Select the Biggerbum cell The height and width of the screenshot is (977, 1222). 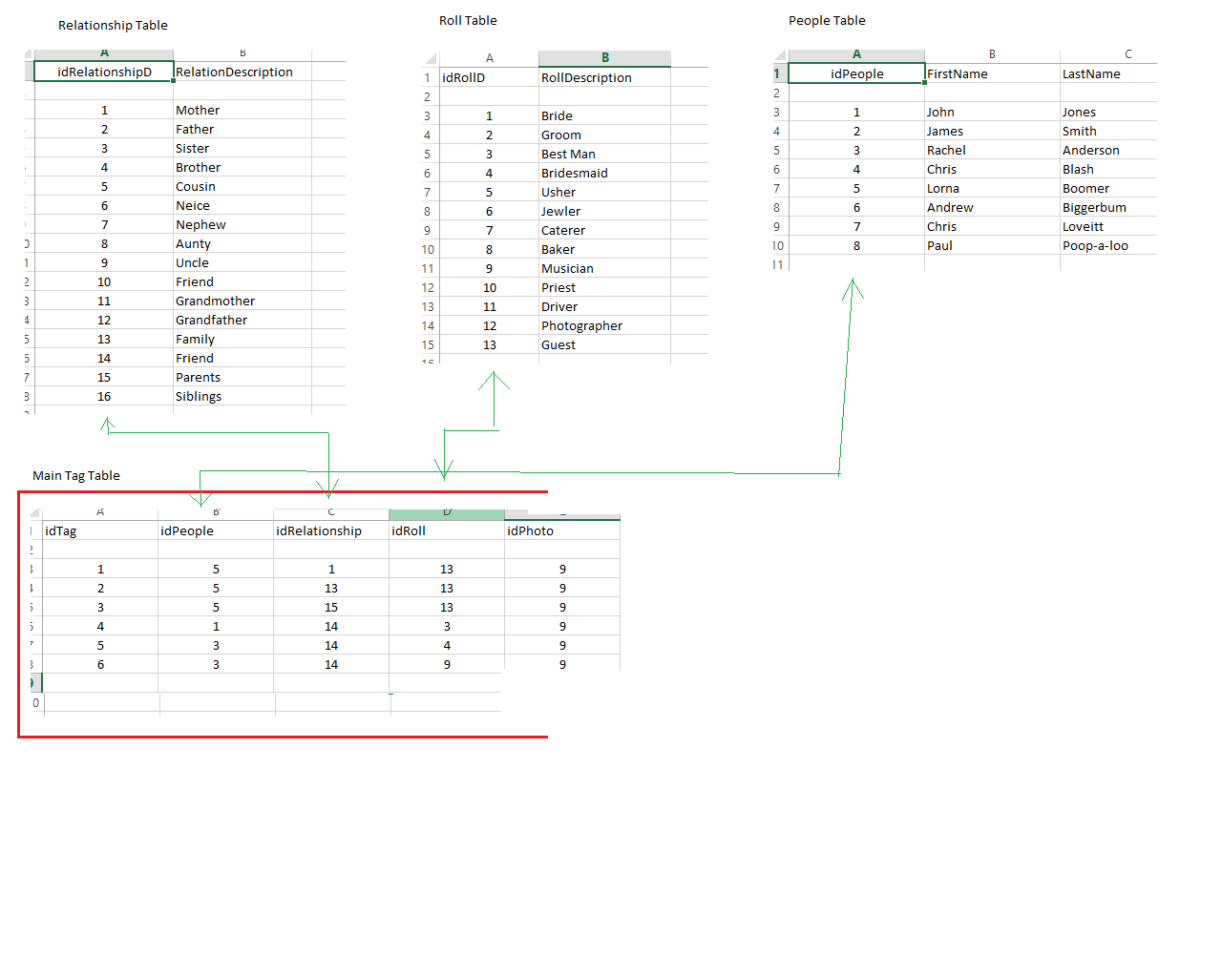(1108, 207)
